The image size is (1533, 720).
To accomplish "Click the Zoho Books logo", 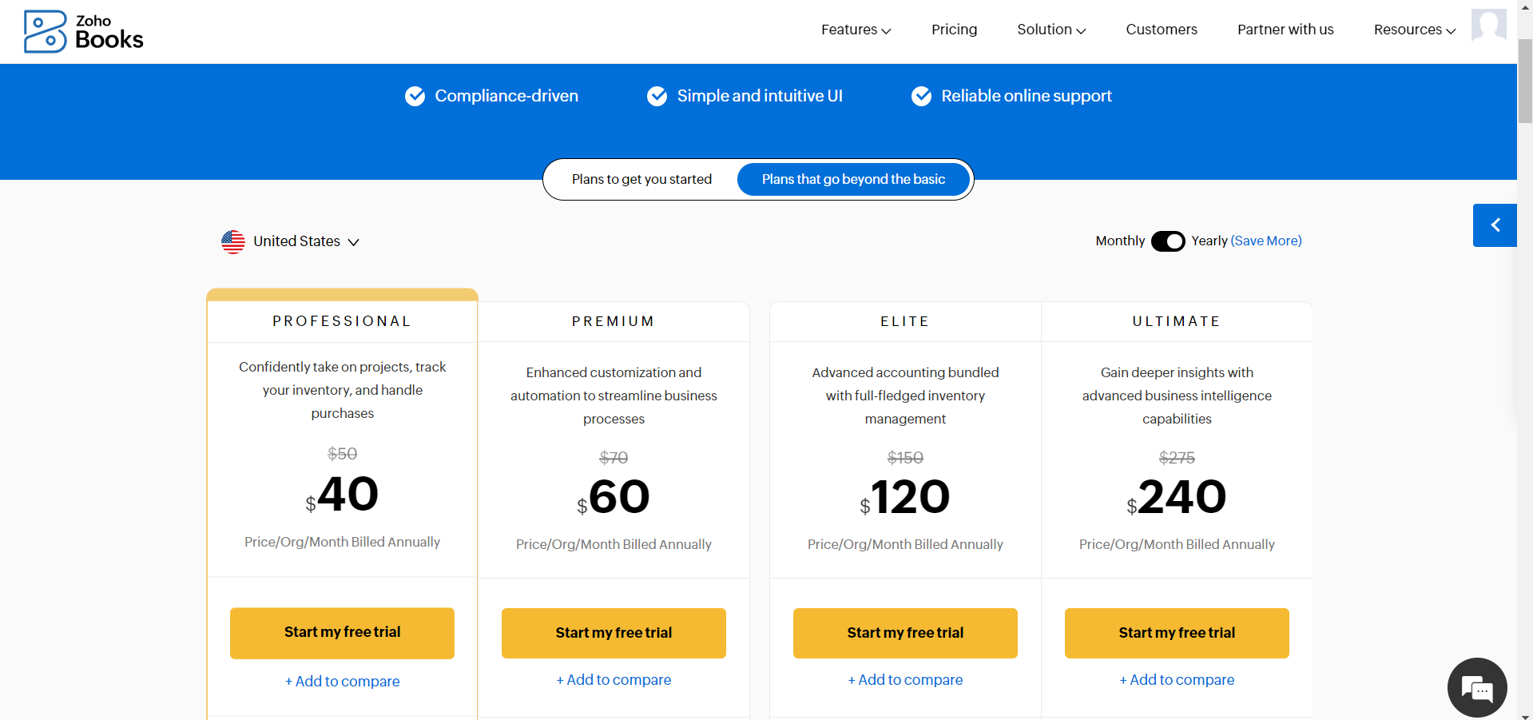I will pyautogui.click(x=84, y=31).
